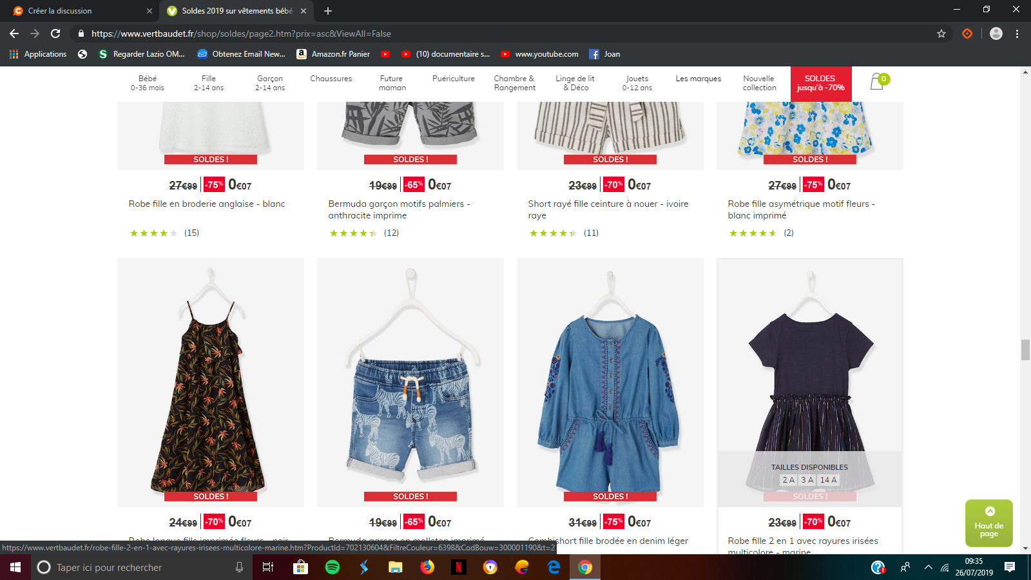
Task: Open the SOLDES jusqu'à -70% menu
Action: click(820, 83)
